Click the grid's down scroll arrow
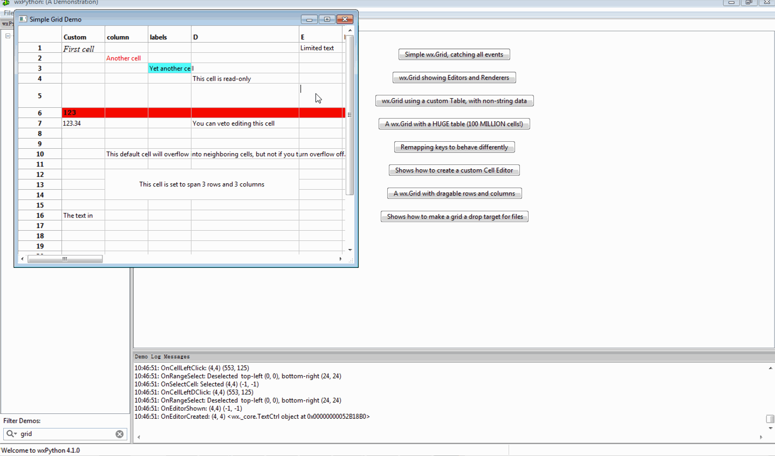Image resolution: width=775 pixels, height=456 pixels. click(x=351, y=250)
